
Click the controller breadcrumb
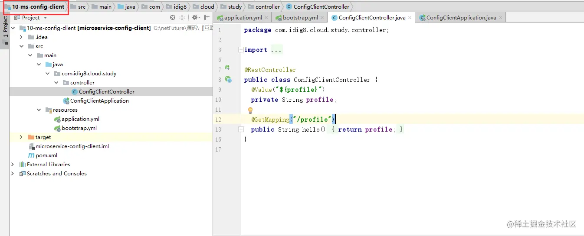pos(264,7)
